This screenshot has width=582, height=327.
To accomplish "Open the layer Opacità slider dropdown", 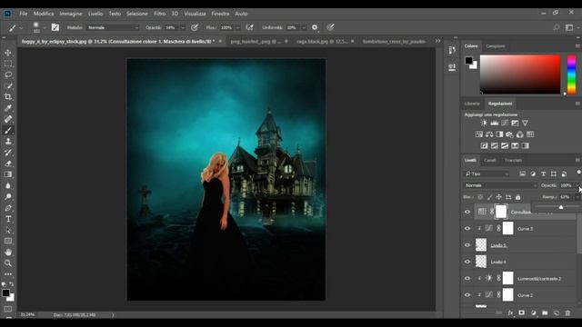I will (x=578, y=185).
